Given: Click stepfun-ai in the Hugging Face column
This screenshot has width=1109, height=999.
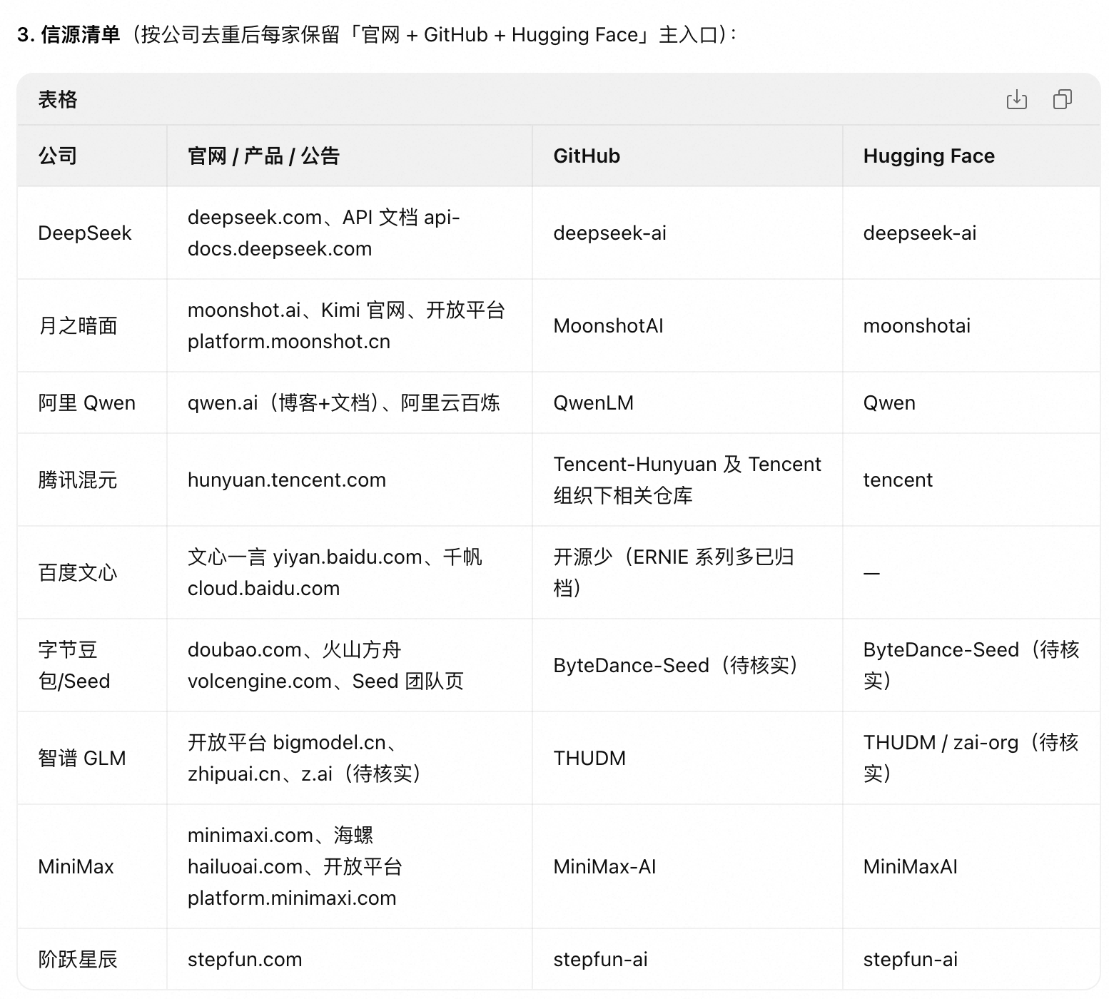Looking at the screenshot, I should point(911,960).
